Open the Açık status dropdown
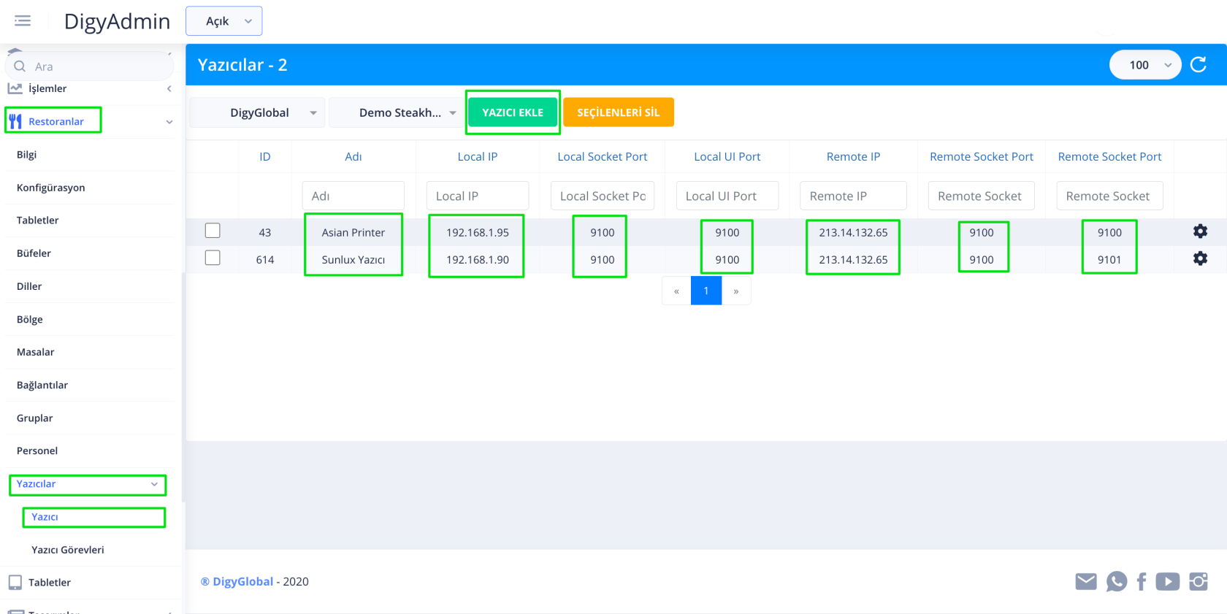Viewport: 1227px width, 614px height. [x=224, y=21]
